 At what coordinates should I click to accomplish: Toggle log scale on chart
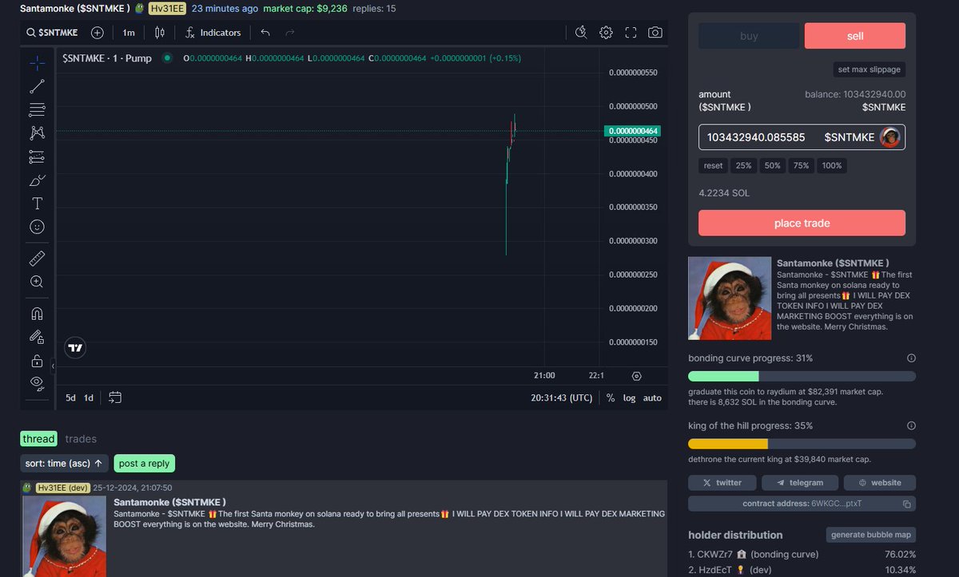tap(629, 397)
